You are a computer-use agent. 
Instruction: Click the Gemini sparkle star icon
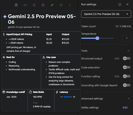coord(5,16)
